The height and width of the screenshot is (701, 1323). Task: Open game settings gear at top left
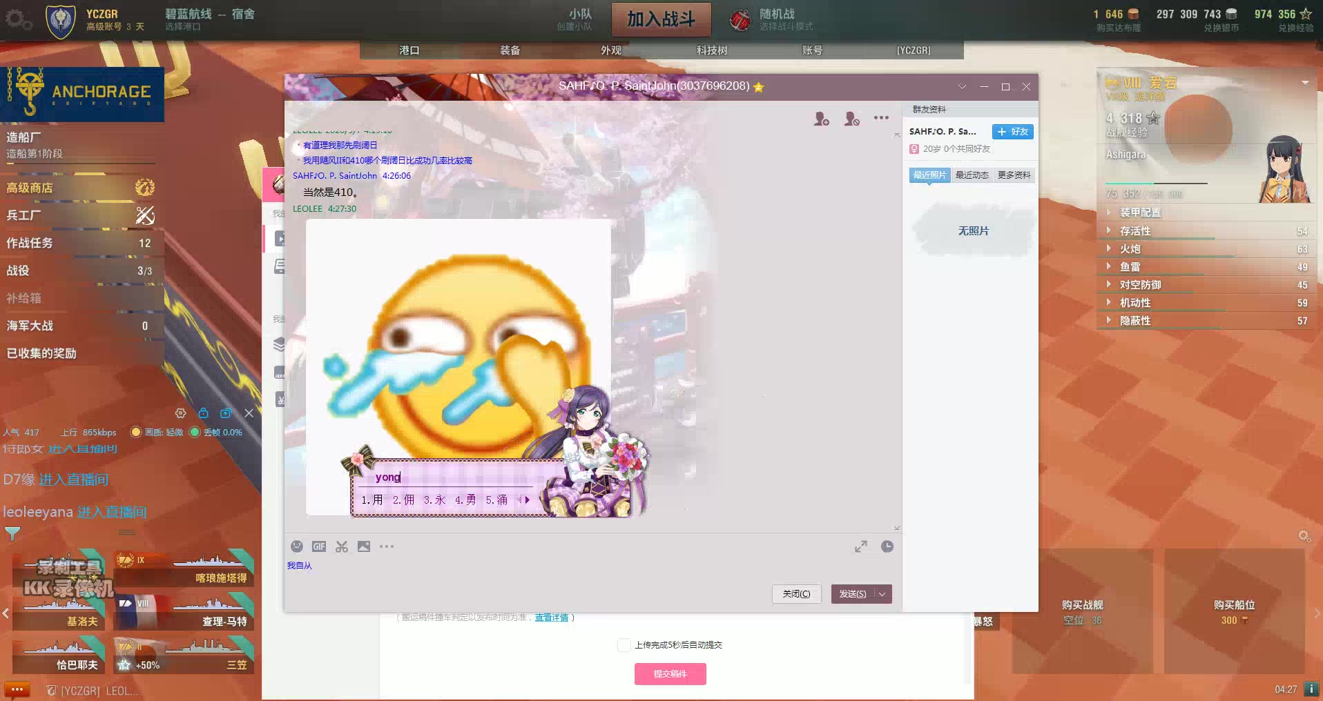pos(17,19)
